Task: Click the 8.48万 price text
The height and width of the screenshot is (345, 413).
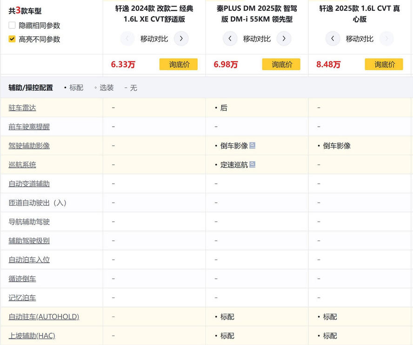Action: coord(328,64)
